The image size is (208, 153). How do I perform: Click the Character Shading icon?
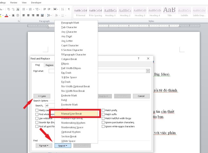tap(13, 15)
